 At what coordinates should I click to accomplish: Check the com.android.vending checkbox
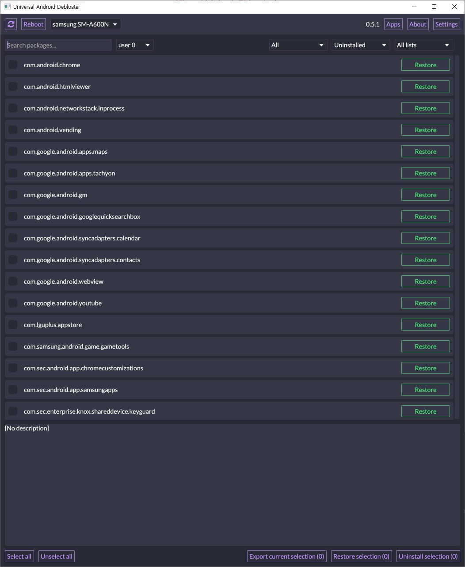13,130
